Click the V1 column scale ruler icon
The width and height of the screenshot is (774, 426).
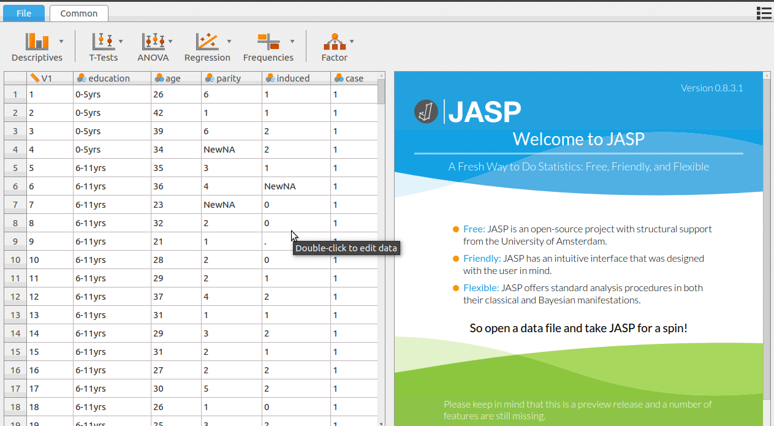(35, 78)
